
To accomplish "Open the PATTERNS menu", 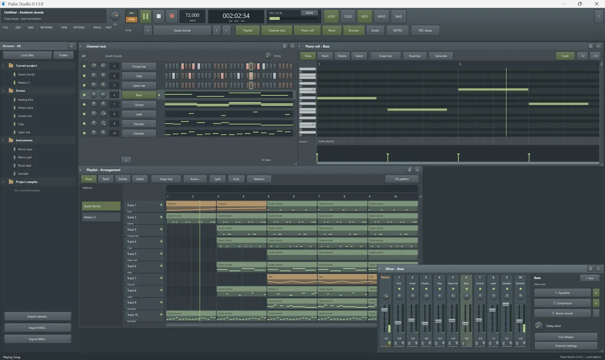I will [x=46, y=28].
